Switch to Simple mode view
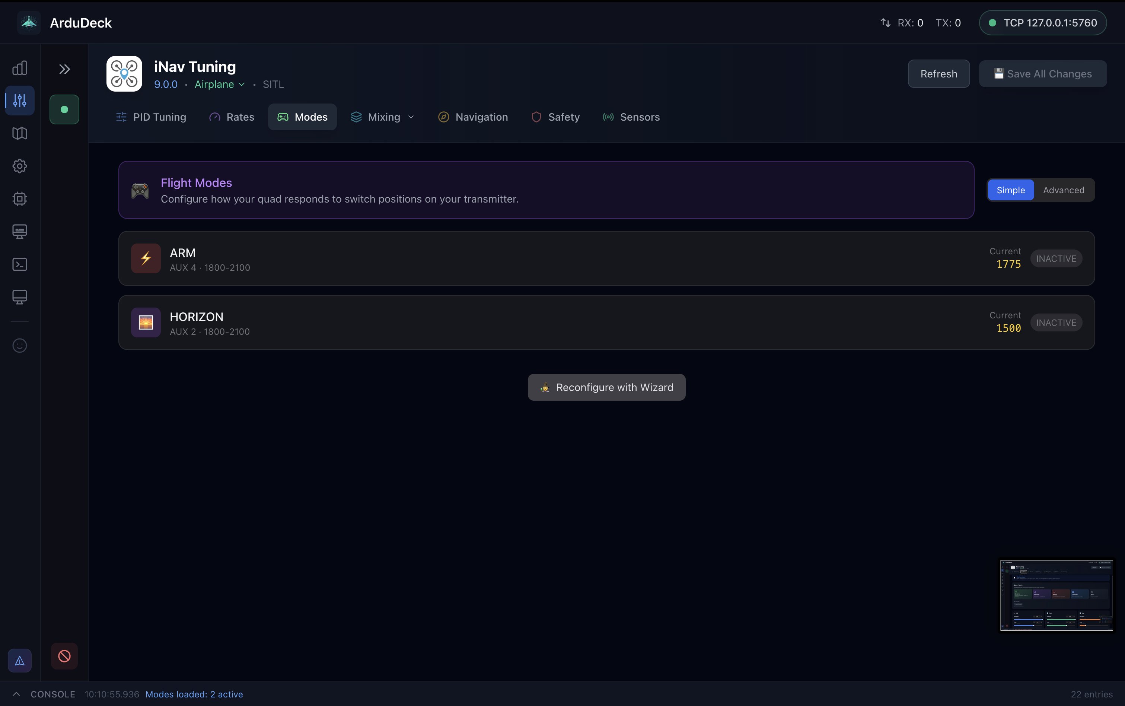This screenshot has width=1125, height=706. pos(1011,190)
